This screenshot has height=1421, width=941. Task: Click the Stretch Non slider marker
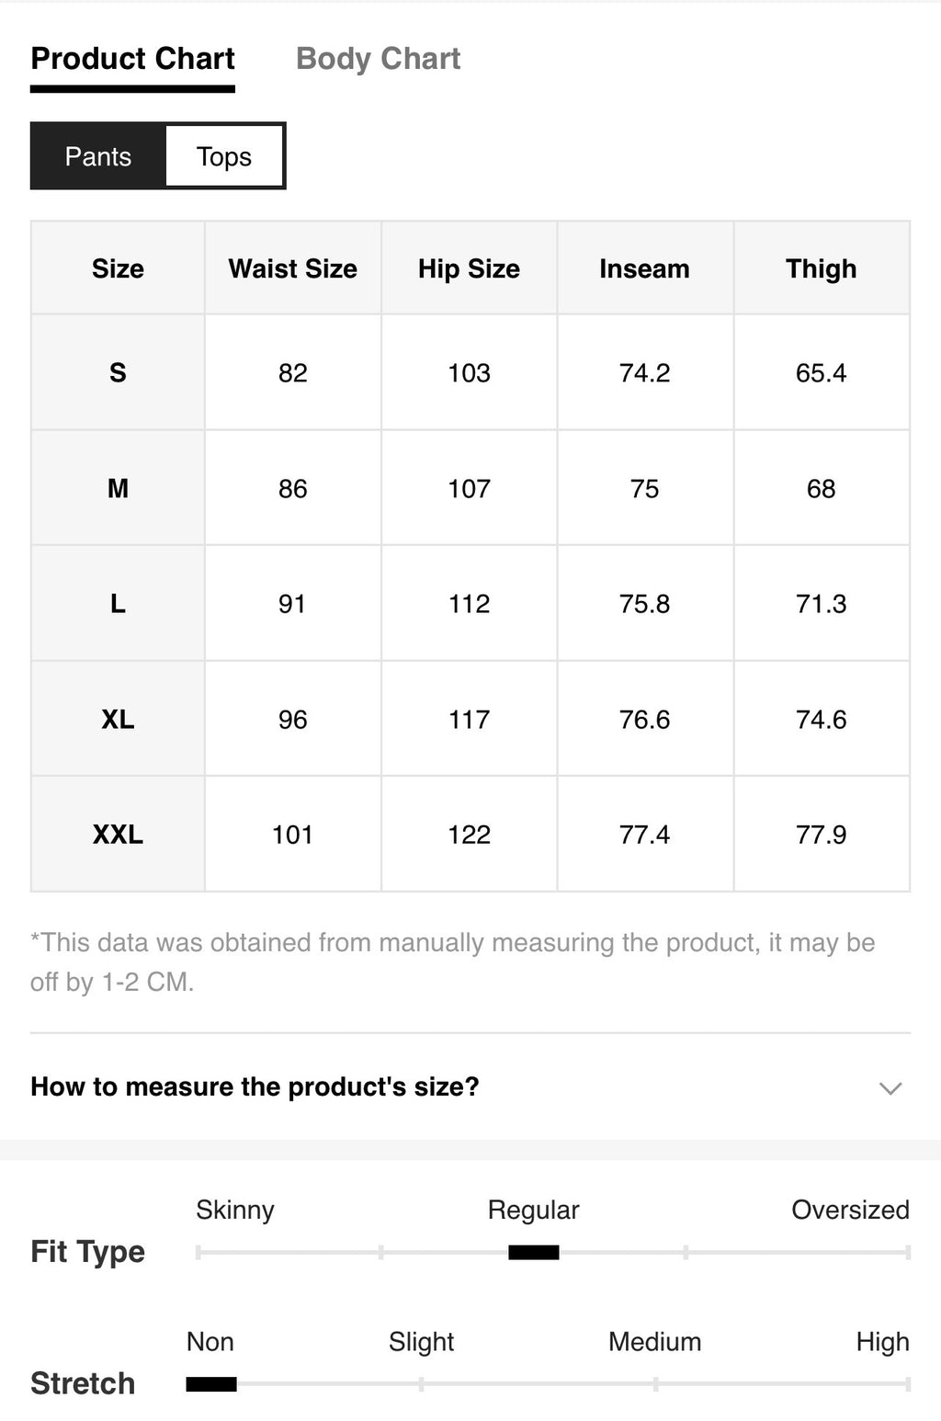(211, 1383)
